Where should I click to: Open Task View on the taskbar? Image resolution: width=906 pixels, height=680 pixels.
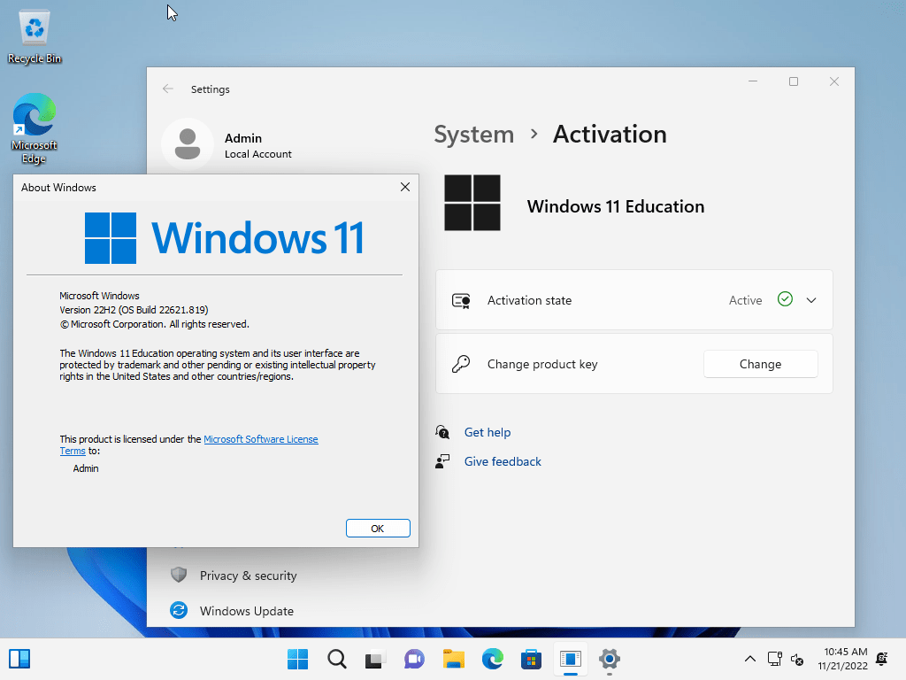[375, 659]
